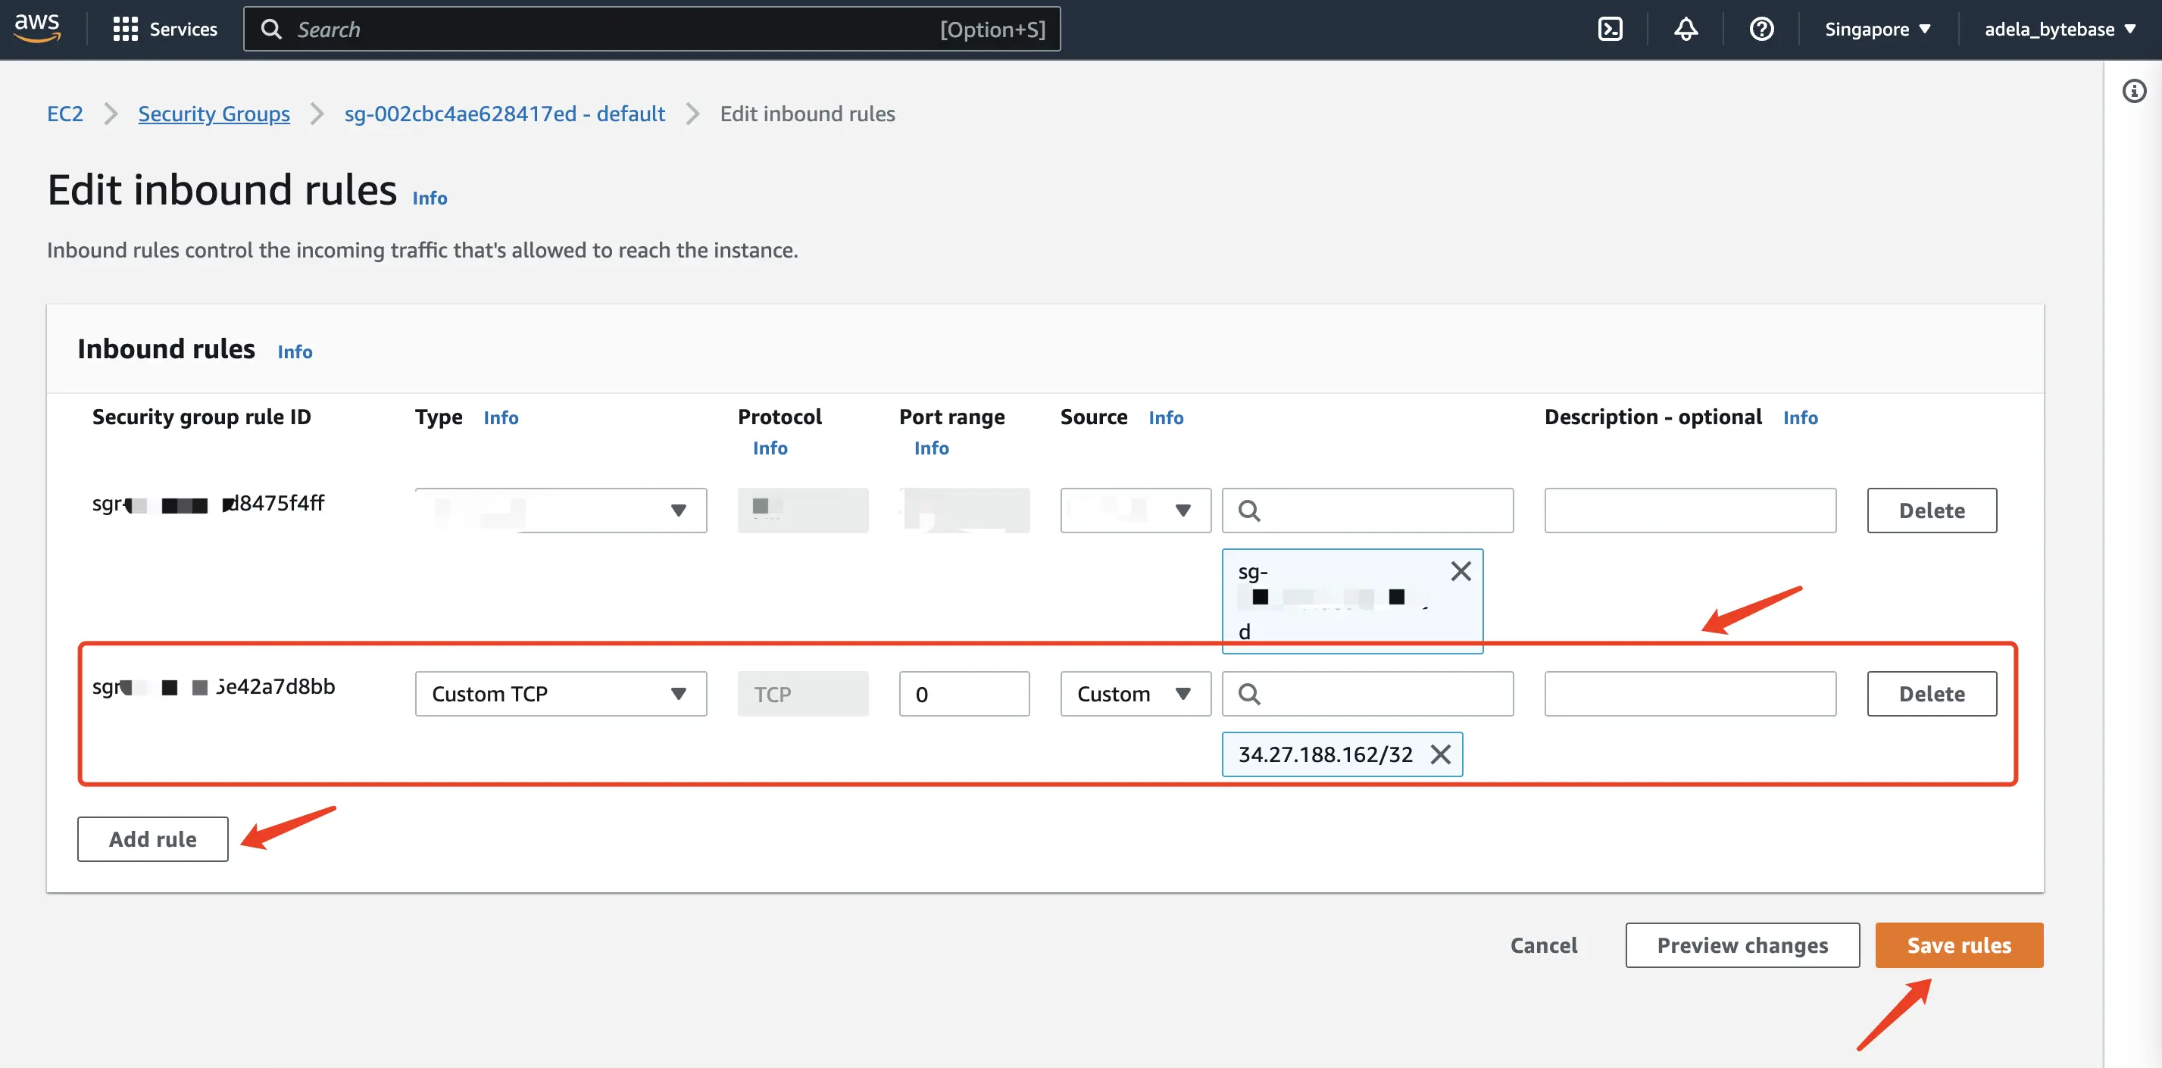Click the disabled TCP protocol field

pos(802,694)
